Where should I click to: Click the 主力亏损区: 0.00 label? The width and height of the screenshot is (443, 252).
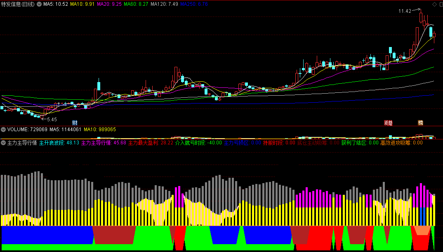243,143
